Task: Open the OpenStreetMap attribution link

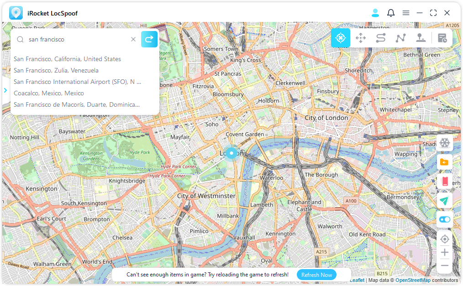Action: click(412, 280)
